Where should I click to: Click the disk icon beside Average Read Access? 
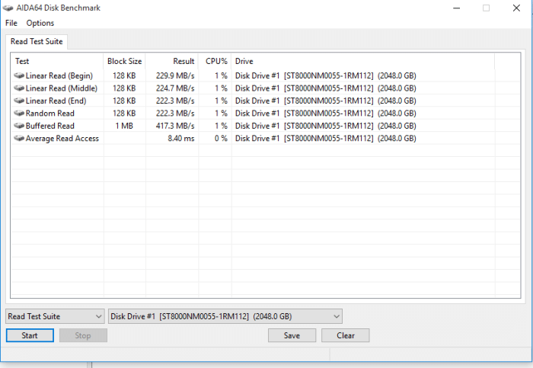tap(19, 139)
